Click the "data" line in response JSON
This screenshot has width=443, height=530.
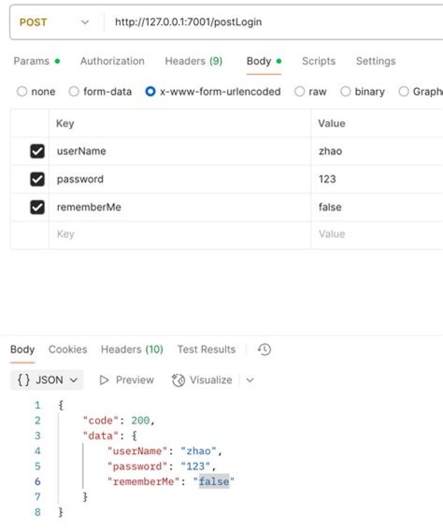point(110,436)
